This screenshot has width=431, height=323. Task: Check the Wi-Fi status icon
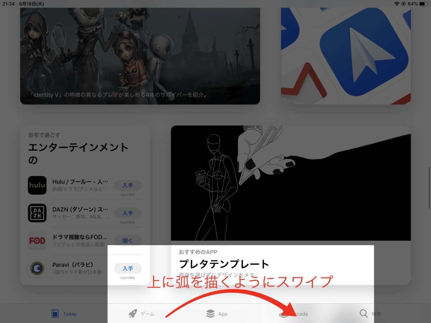pyautogui.click(x=397, y=4)
